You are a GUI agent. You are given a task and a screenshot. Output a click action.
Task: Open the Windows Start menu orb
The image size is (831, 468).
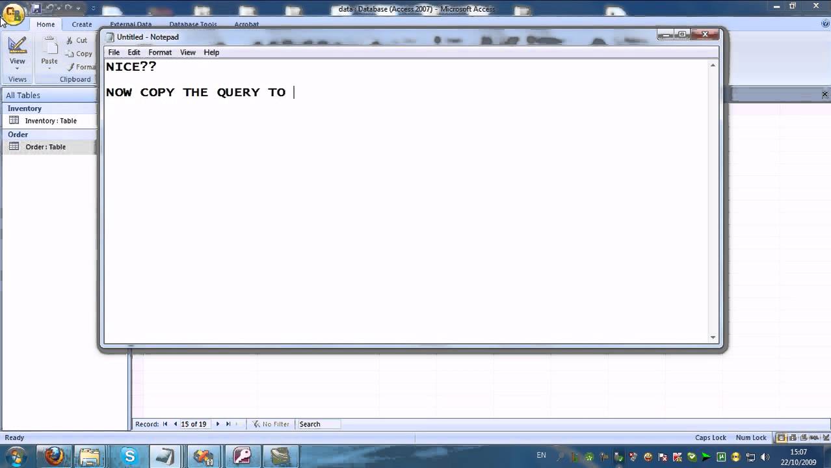(14, 456)
